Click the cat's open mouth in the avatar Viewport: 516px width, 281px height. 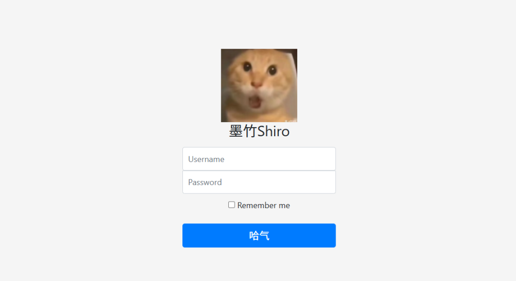[x=254, y=102]
